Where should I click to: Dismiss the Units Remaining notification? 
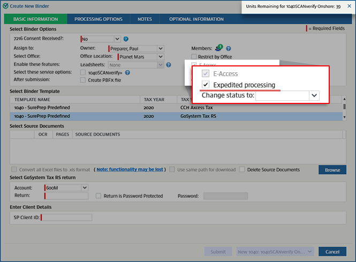pos(349,6)
